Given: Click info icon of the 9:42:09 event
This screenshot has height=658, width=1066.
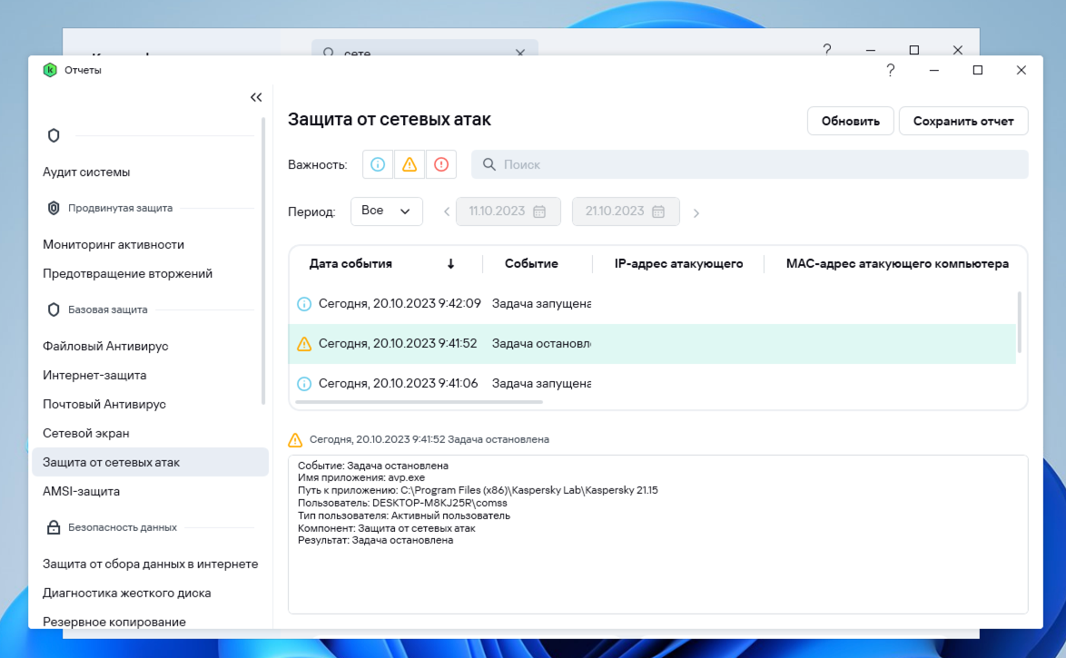Looking at the screenshot, I should click(304, 304).
